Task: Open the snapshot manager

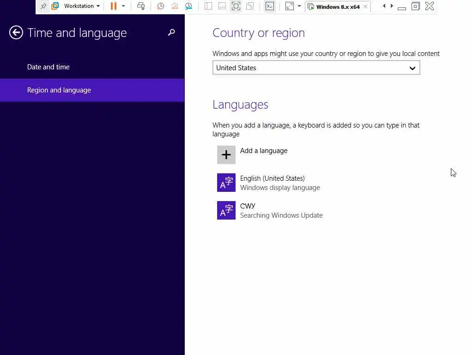Action: pyautogui.click(x=188, y=6)
